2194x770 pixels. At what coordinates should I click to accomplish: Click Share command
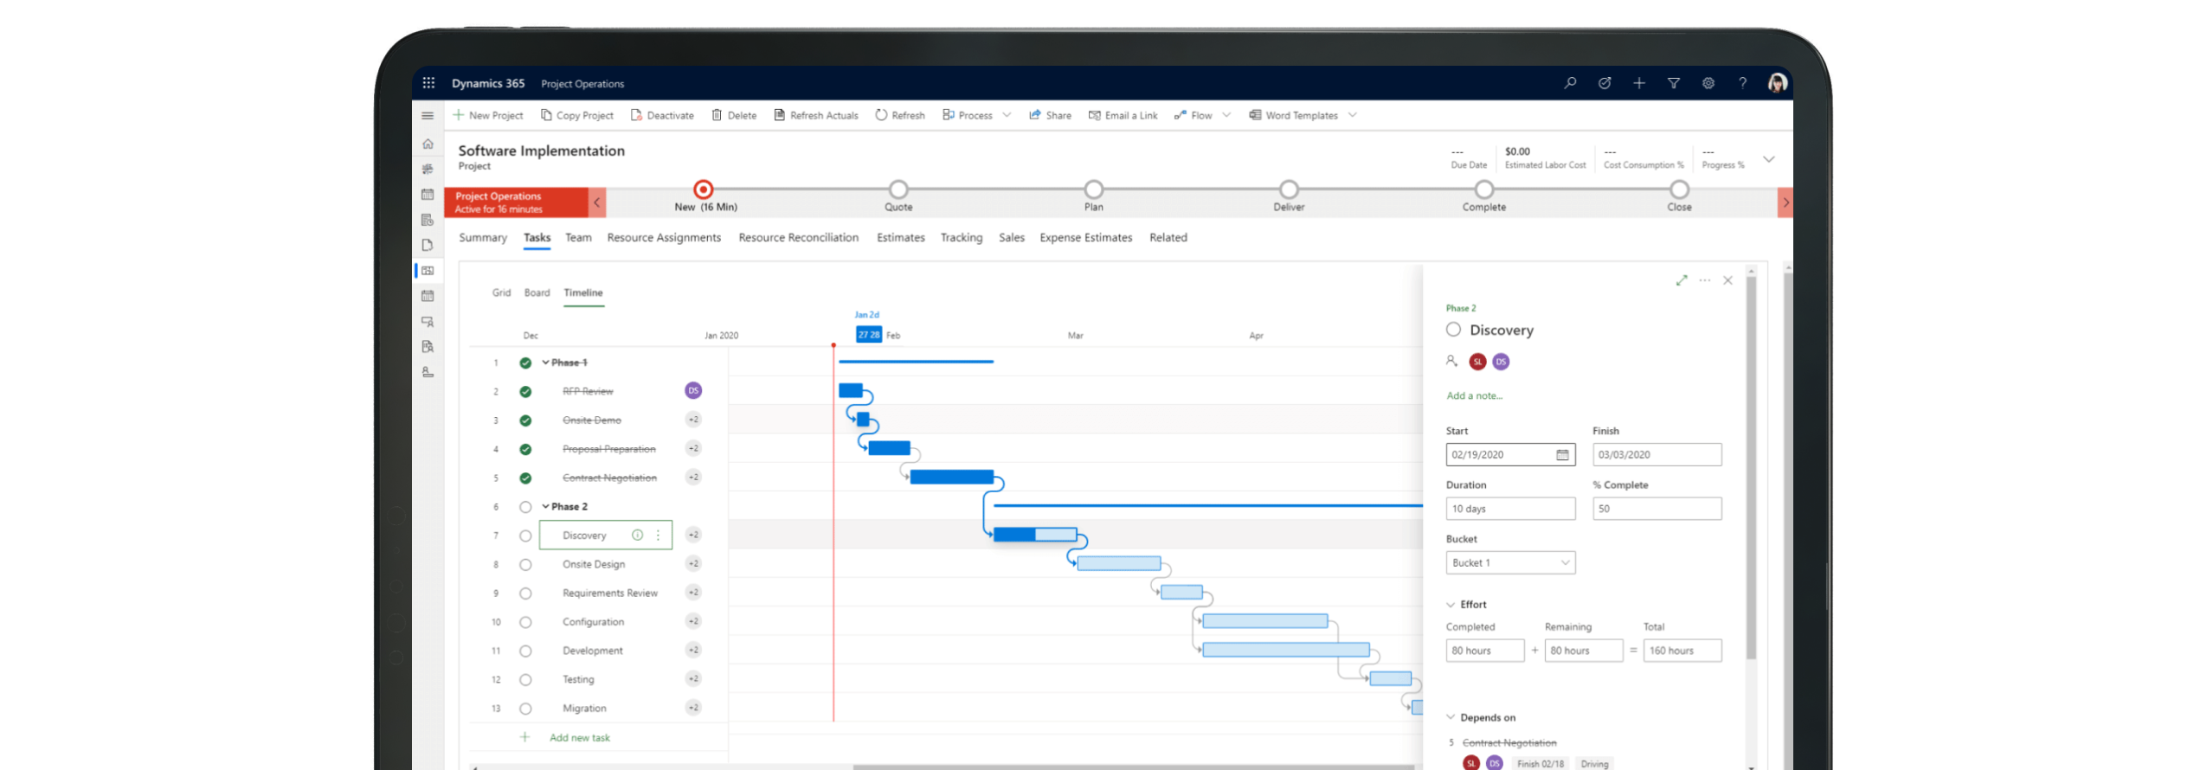pyautogui.click(x=1050, y=115)
